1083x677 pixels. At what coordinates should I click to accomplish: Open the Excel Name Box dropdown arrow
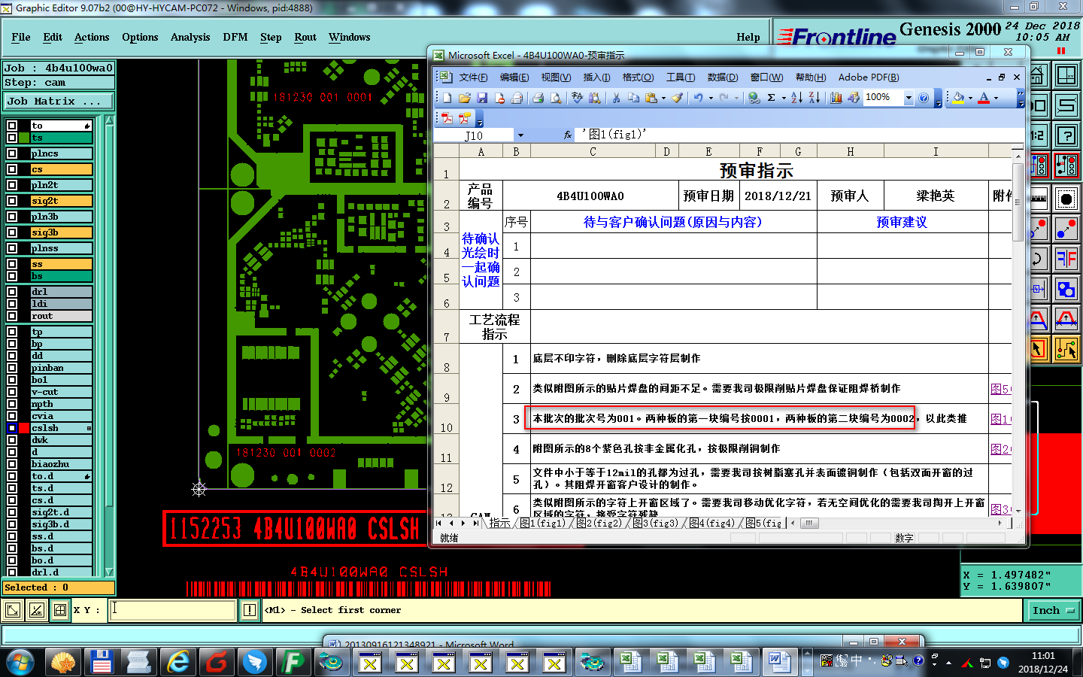520,135
